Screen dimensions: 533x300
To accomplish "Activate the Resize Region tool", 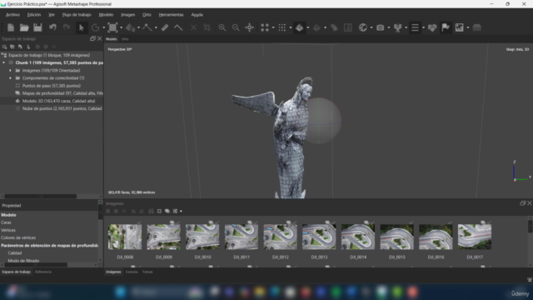I will (x=112, y=27).
